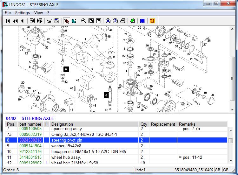The image size is (238, 175).
Task: Click the Replacement column header
Action: click(x=163, y=124)
